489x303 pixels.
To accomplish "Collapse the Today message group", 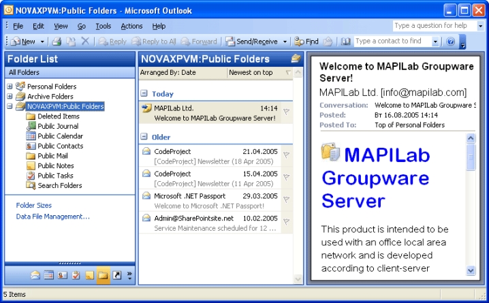I will coord(144,94).
